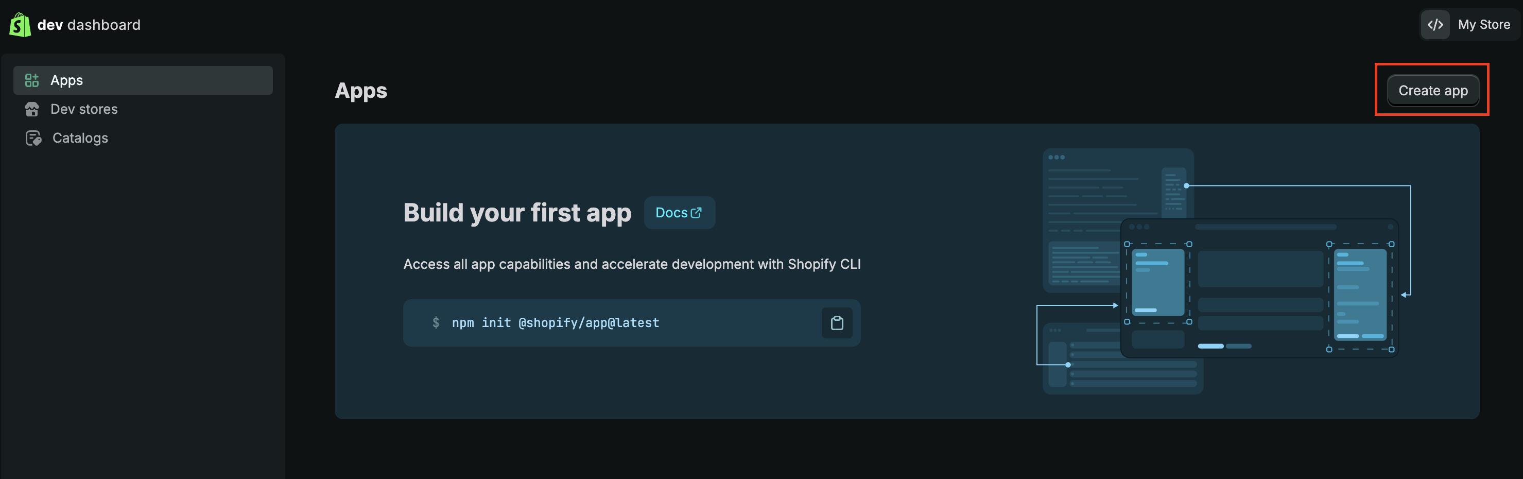Select the npm init @shopify/app@latest command text
Image resolution: width=1523 pixels, height=479 pixels.
pyautogui.click(x=555, y=323)
